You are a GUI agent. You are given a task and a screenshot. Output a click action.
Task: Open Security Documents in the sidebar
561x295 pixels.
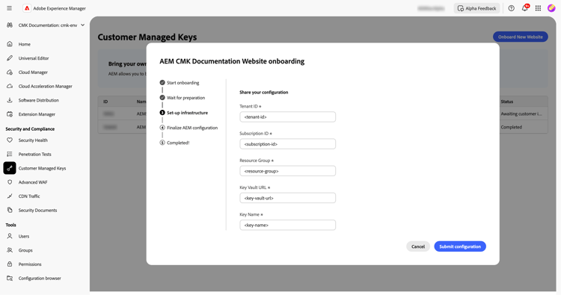click(37, 210)
